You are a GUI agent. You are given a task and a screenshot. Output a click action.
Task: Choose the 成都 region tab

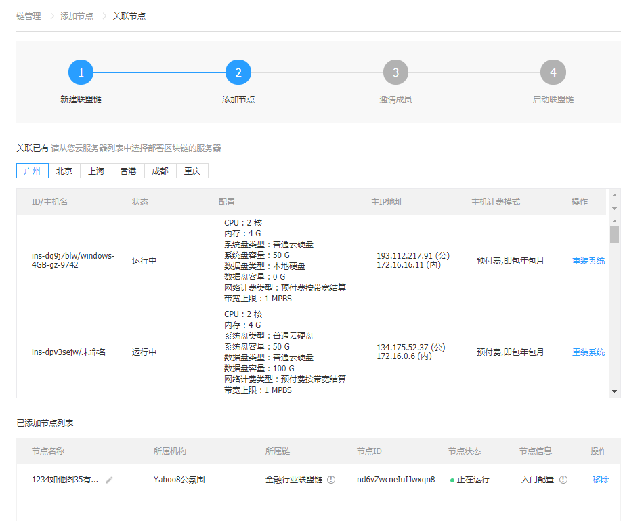pyautogui.click(x=160, y=171)
